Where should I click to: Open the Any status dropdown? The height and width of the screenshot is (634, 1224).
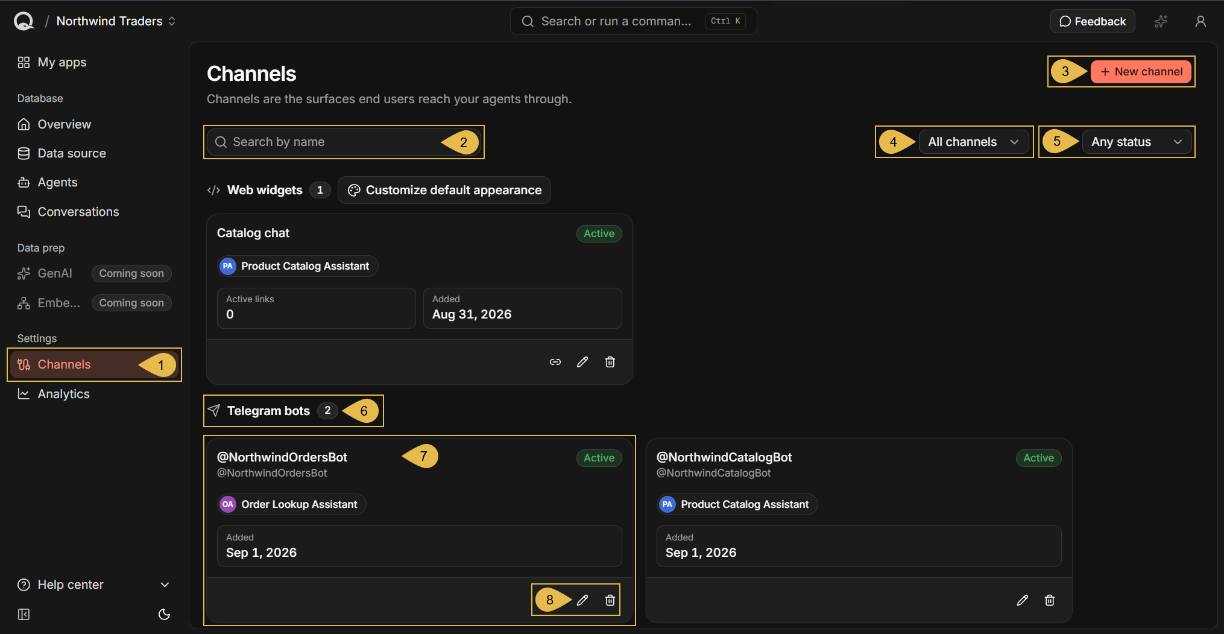pyautogui.click(x=1136, y=142)
